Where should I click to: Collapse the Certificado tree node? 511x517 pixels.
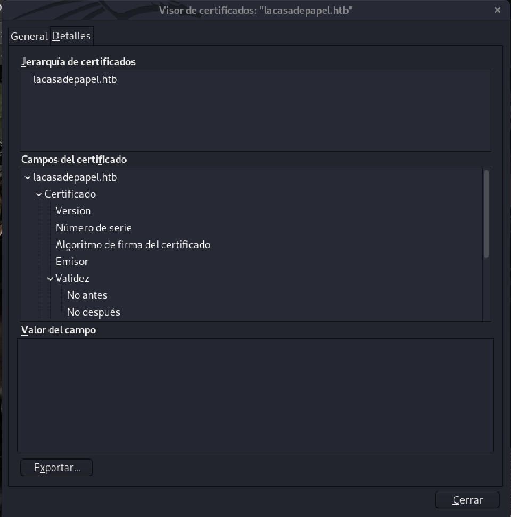[38, 194]
